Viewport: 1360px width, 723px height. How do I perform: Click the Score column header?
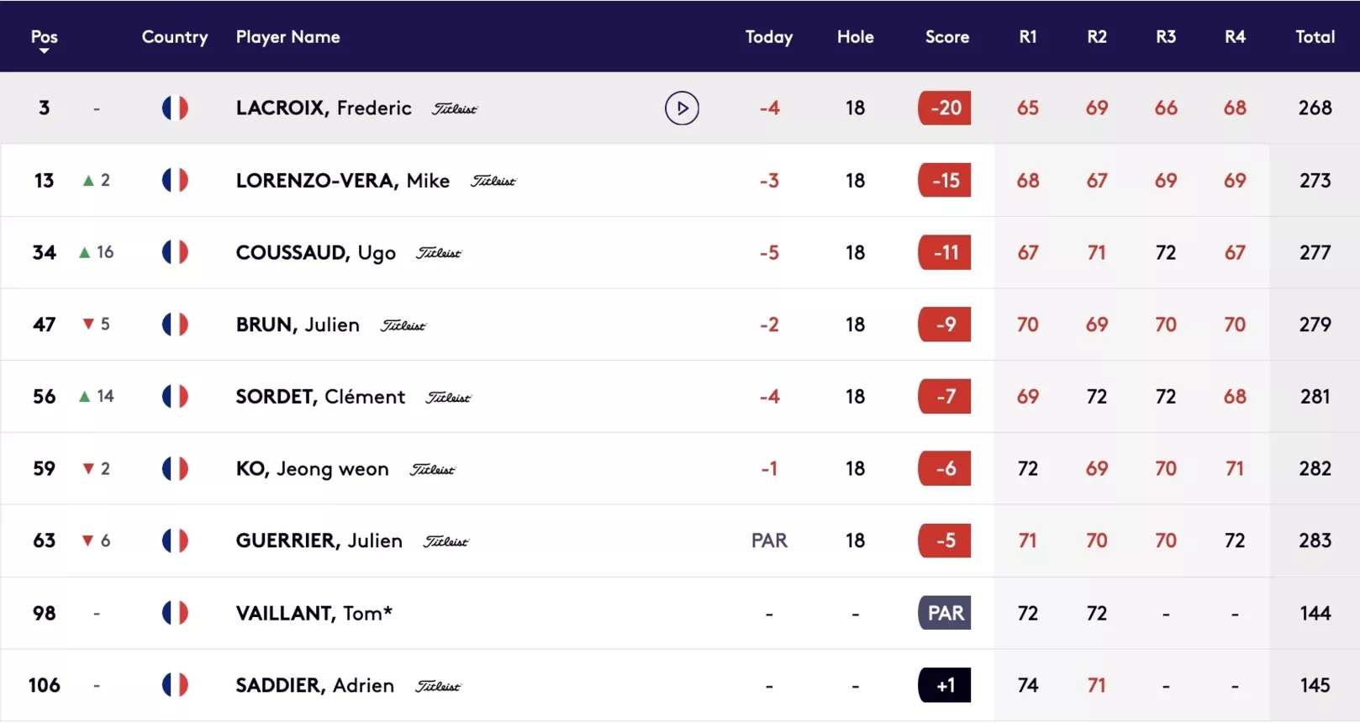947,37
